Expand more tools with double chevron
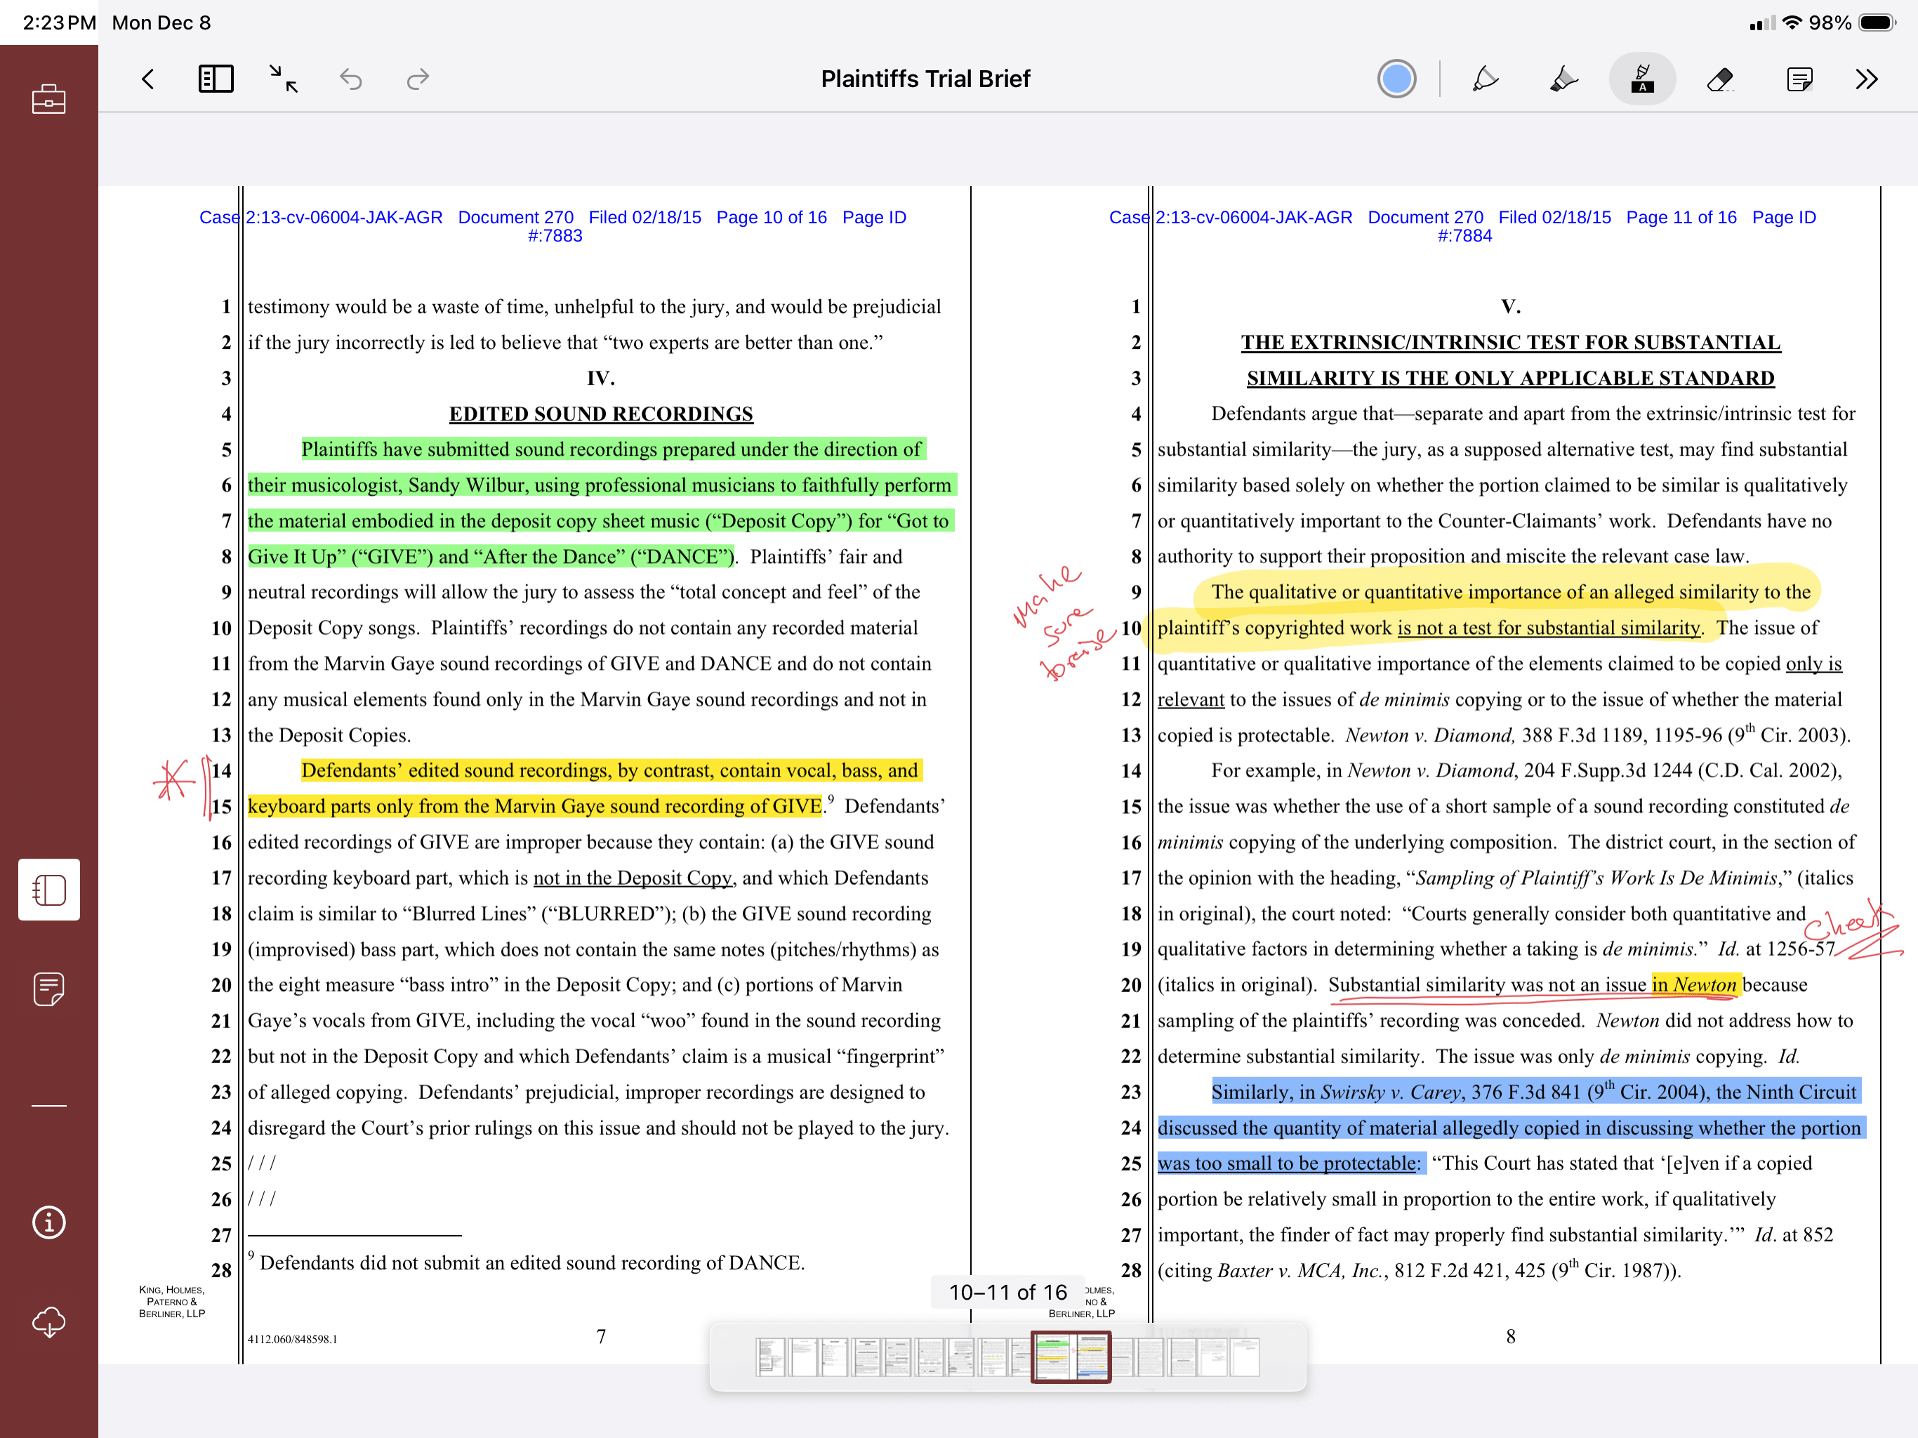The height and width of the screenshot is (1438, 1918). (x=1867, y=79)
